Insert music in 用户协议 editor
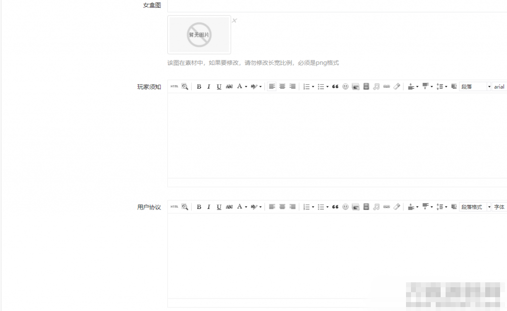This screenshot has width=507, height=311. (x=376, y=207)
